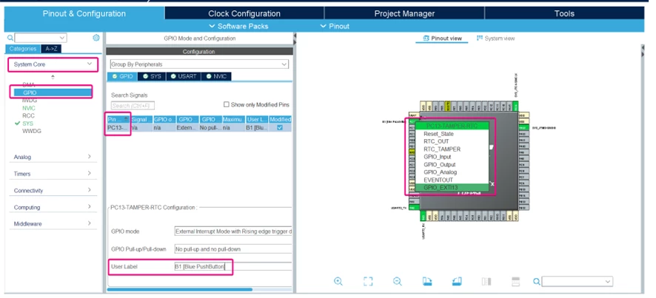The width and height of the screenshot is (656, 298).
Task: Select IWDG in System Core list
Action: [x=30, y=101]
